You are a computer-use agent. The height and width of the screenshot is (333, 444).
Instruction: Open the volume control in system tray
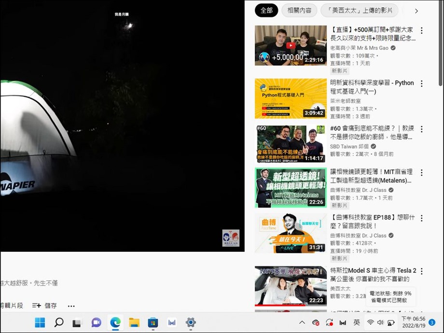[381, 322]
